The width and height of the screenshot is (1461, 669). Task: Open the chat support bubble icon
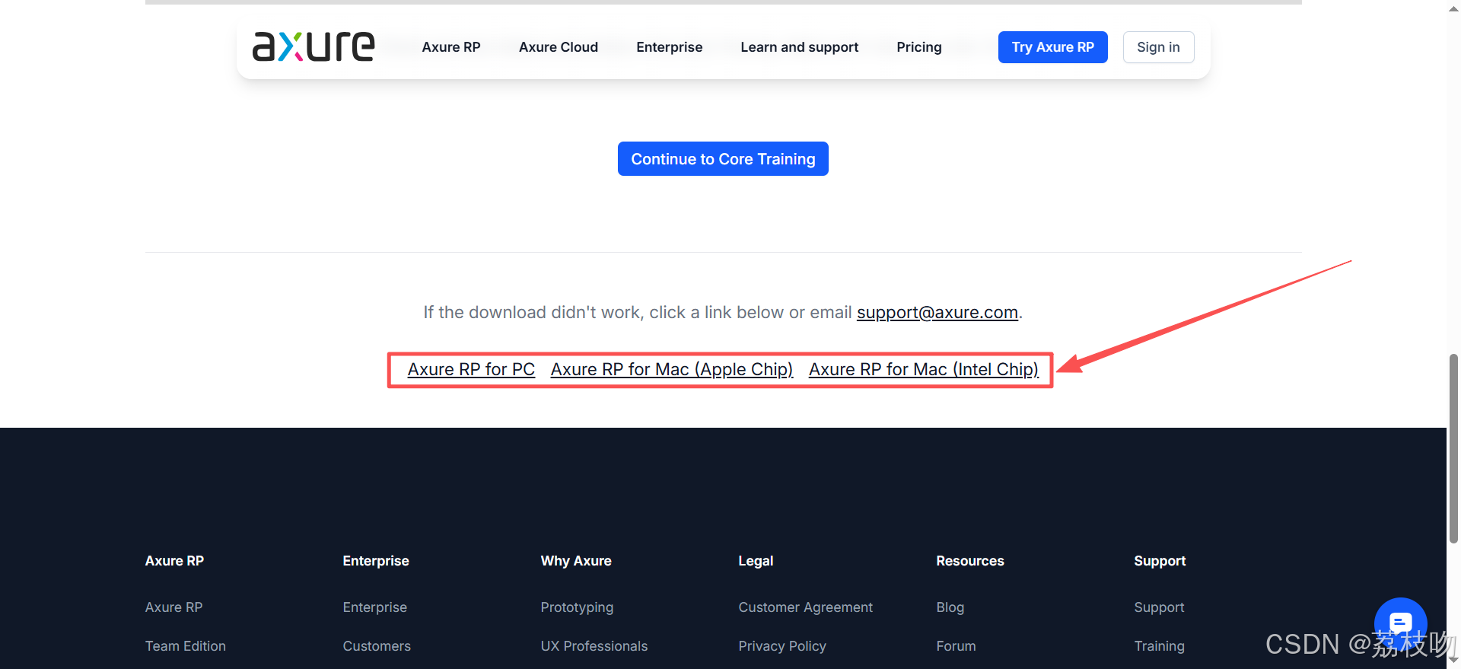[x=1400, y=623]
